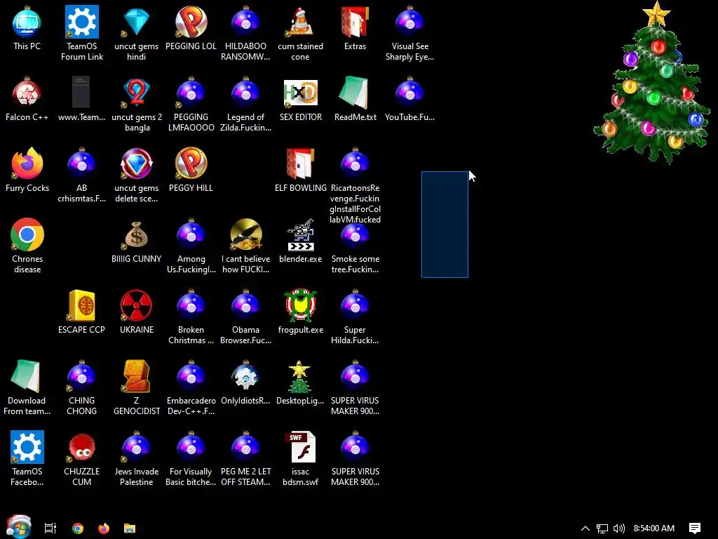Select the OnlyIdiotsR... gear icon
The image size is (718, 539).
click(245, 376)
